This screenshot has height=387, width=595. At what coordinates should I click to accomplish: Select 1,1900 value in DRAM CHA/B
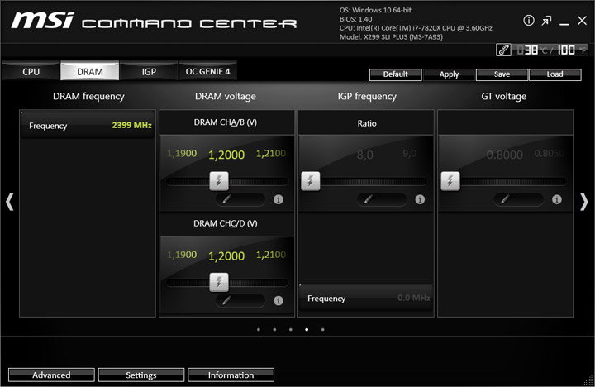[x=182, y=154]
